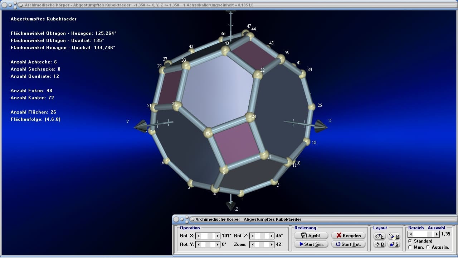
Task: Increase Zoom with right arrow
Action: click(x=271, y=244)
